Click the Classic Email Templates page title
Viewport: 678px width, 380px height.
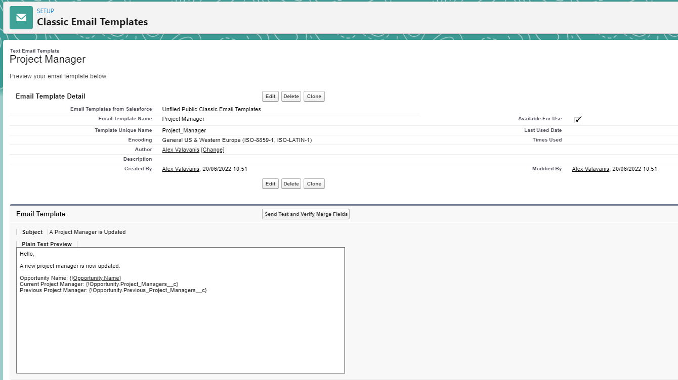[92, 22]
